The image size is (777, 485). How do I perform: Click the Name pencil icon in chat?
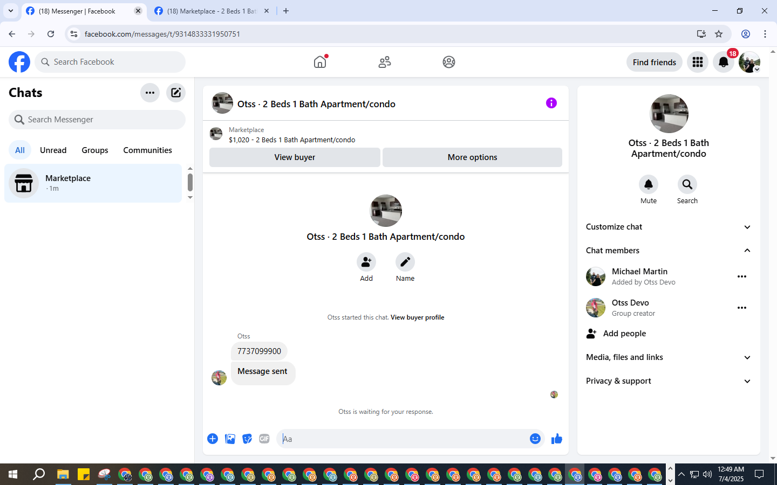pyautogui.click(x=405, y=262)
